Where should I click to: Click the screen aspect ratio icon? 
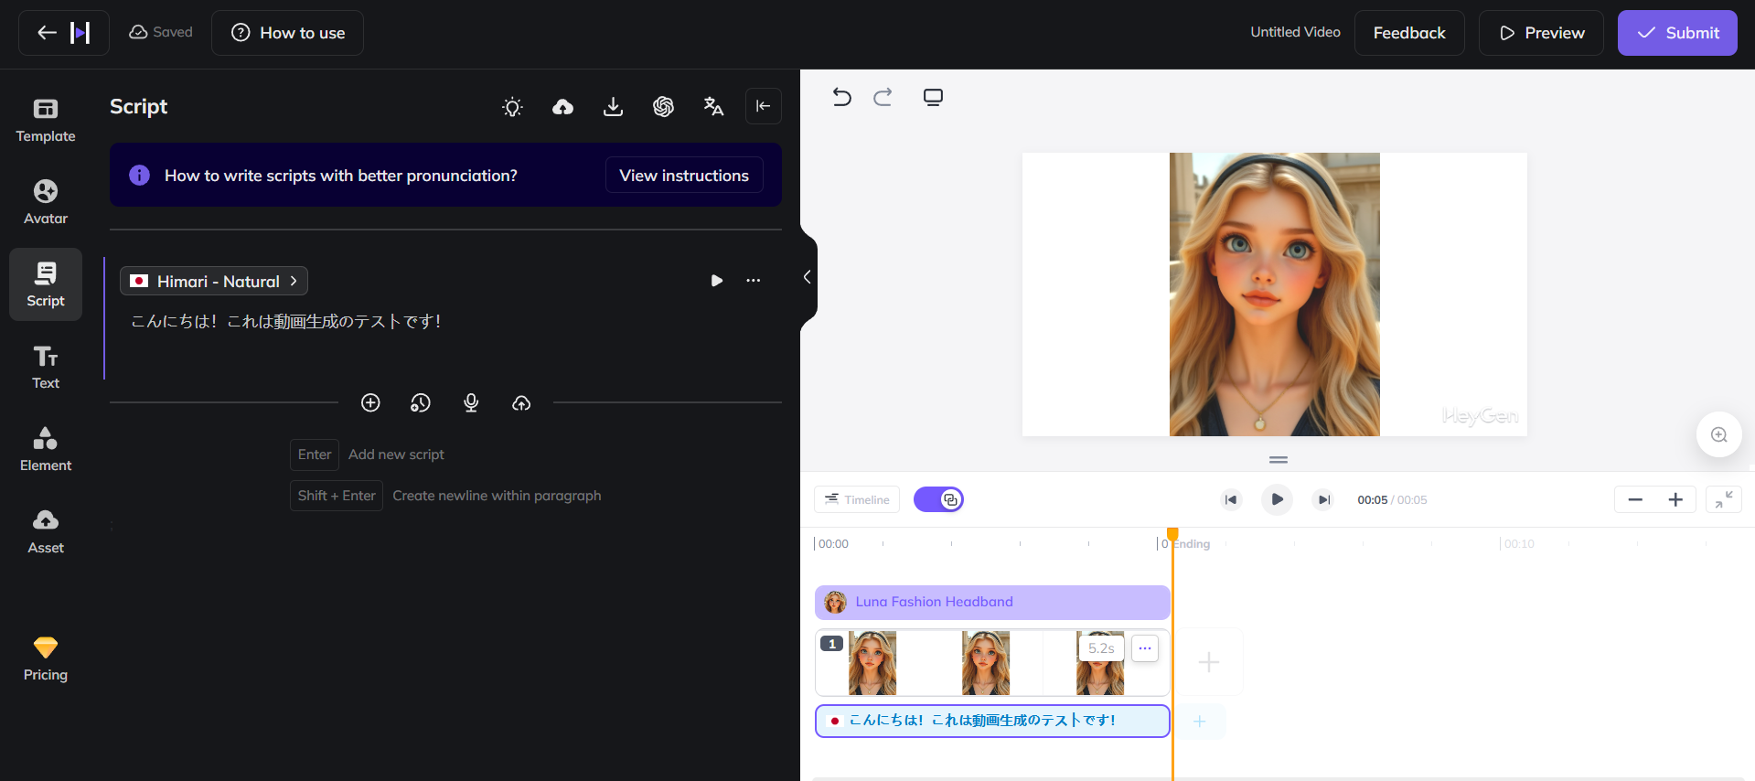[x=933, y=97]
